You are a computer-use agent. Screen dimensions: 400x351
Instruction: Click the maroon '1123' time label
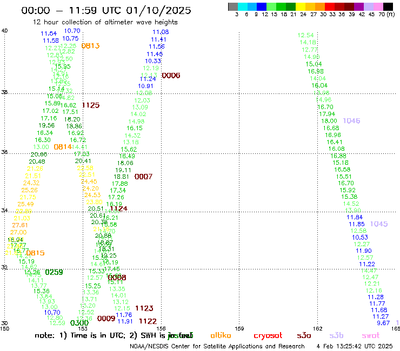(x=144, y=308)
